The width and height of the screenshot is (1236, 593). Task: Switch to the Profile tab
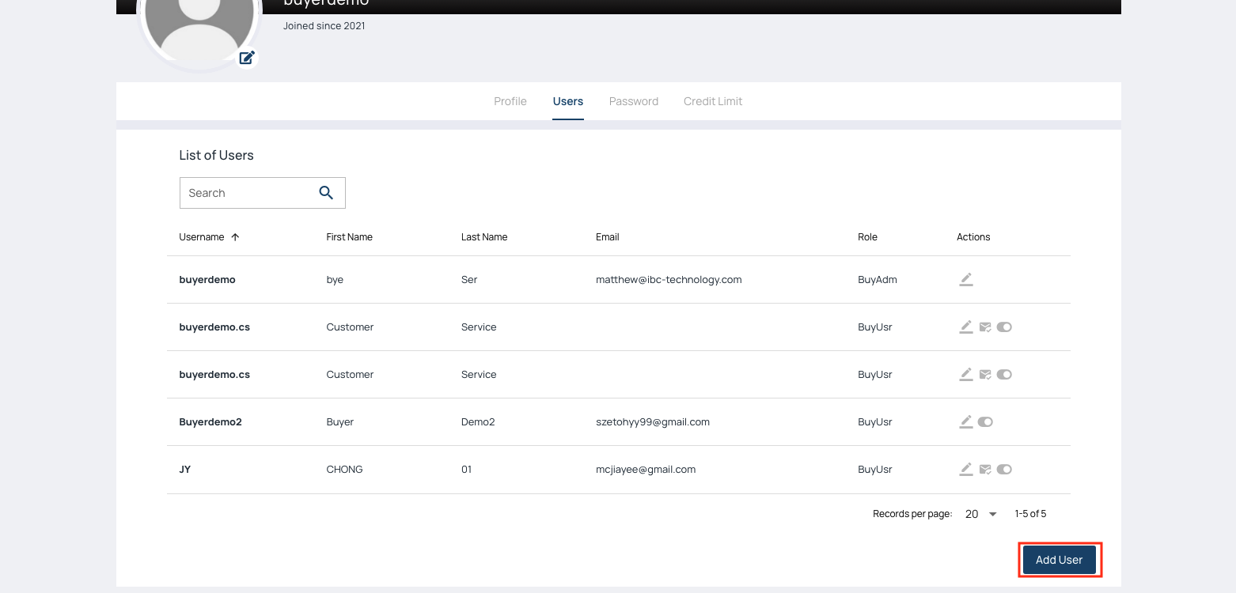510,101
